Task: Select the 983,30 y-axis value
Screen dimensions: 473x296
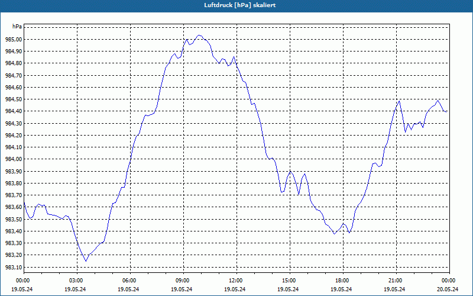Action: click(14, 243)
